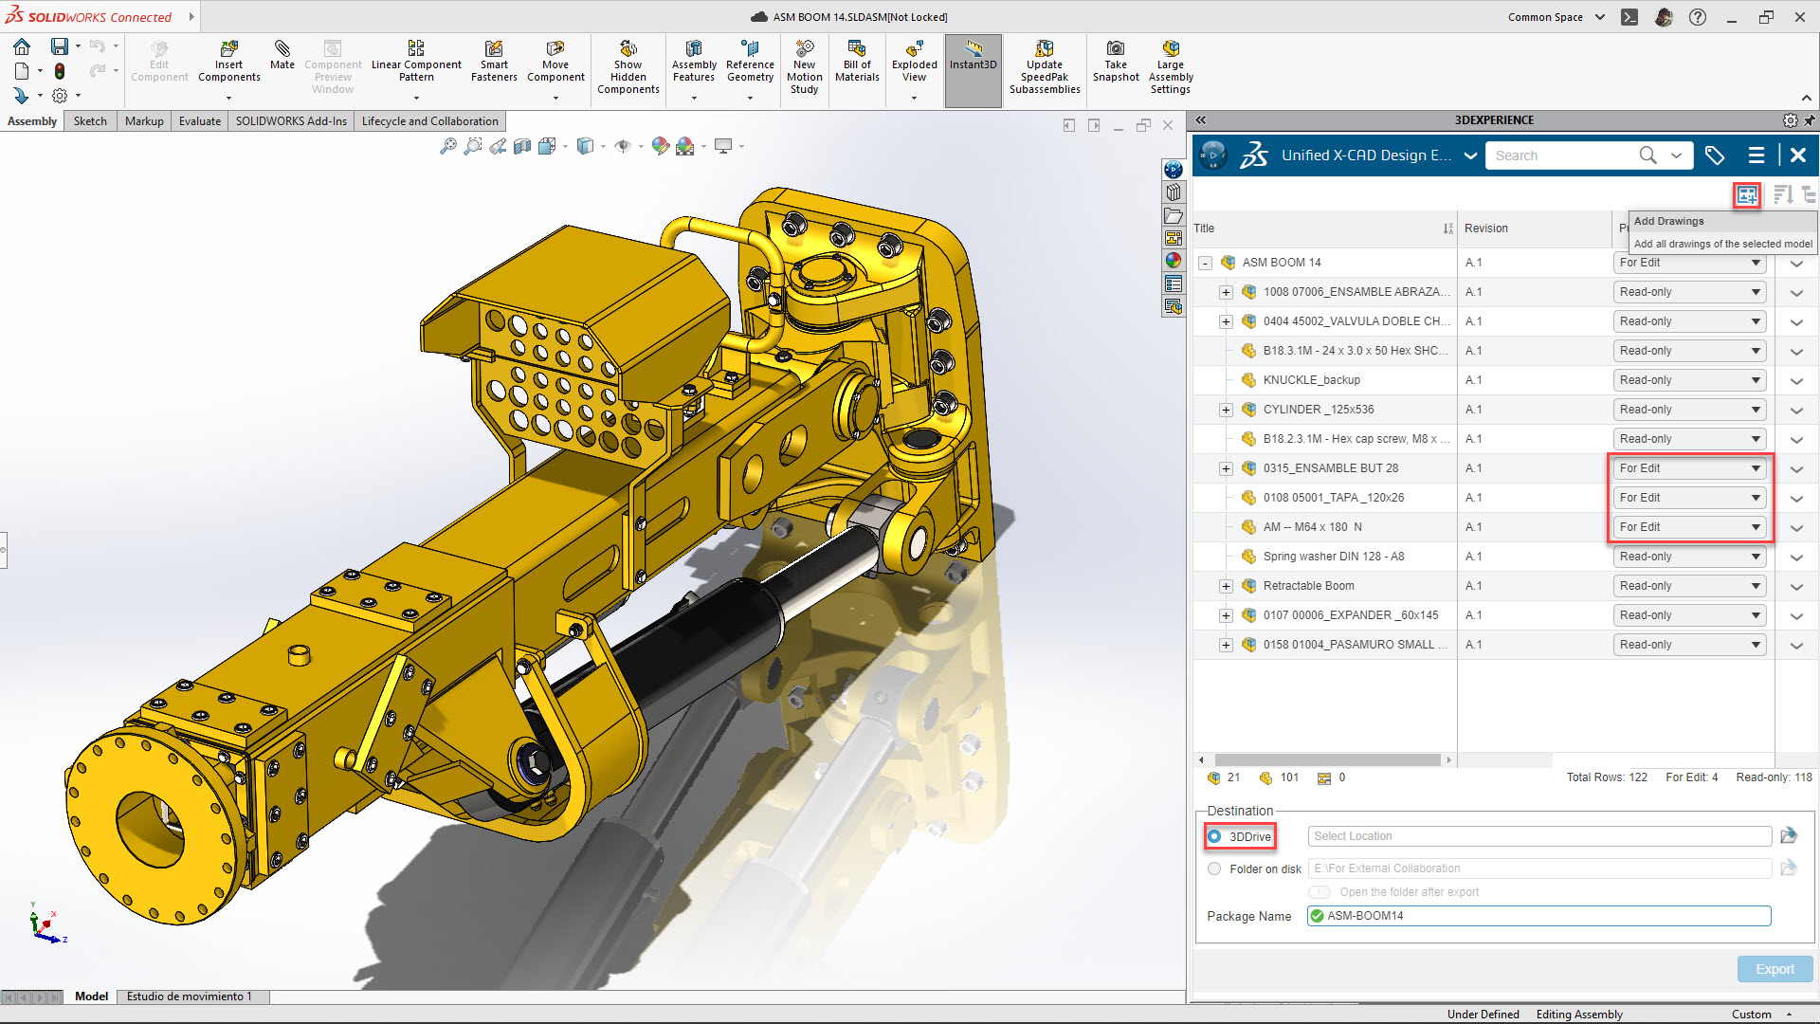Toggle Open the folder after export
1820x1024 pixels.
pos(1319,892)
